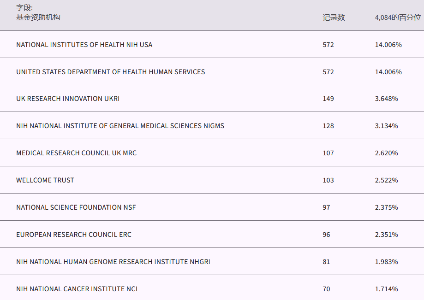
Task: Click the 记录数 column header
Action: [334, 18]
